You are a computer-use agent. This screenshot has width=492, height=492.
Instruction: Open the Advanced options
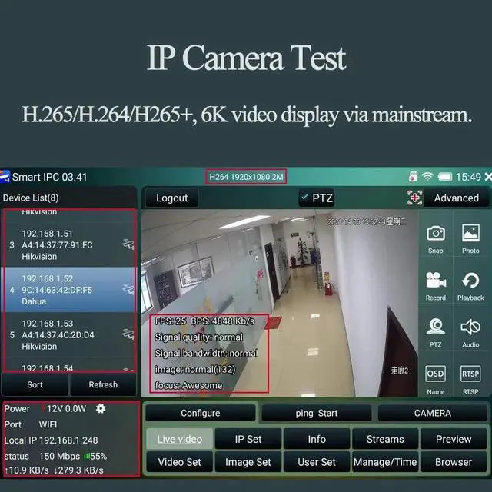[x=456, y=198]
